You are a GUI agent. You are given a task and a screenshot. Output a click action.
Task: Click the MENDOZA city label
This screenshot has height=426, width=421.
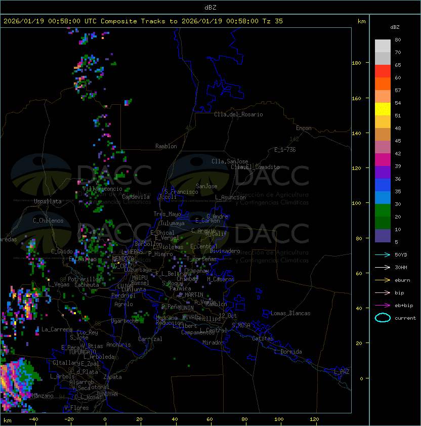(123, 258)
